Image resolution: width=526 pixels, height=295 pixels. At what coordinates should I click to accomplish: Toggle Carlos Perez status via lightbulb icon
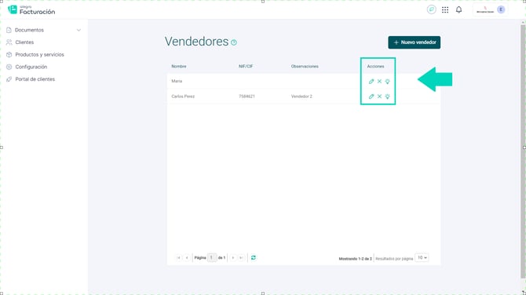388,97
